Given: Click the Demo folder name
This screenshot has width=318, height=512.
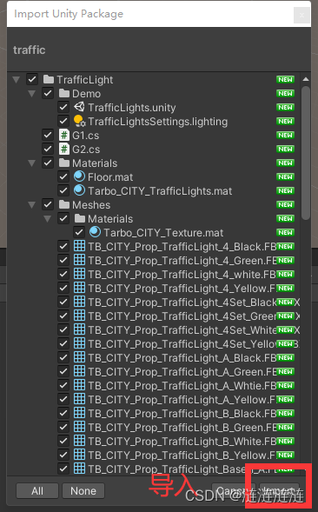Looking at the screenshot, I should pyautogui.click(x=87, y=94).
